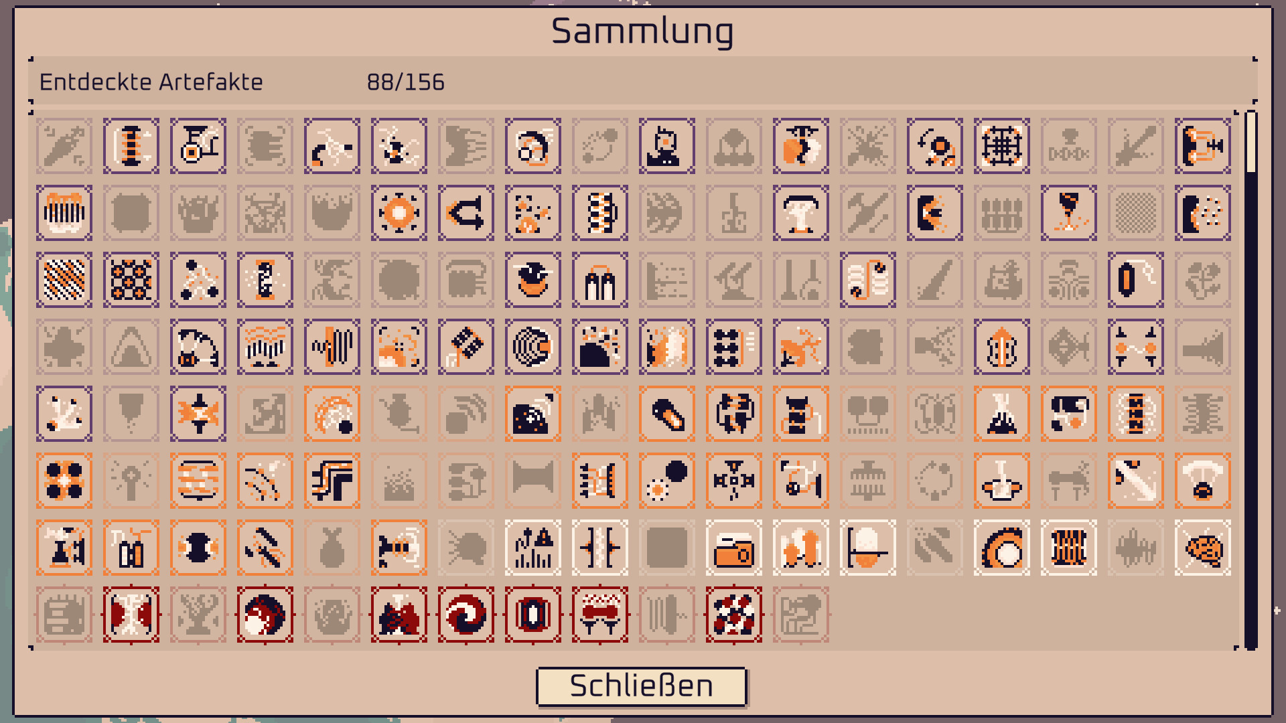1286x723 pixels.
Task: Select the orange flask artifact icon
Action: coord(1002,414)
